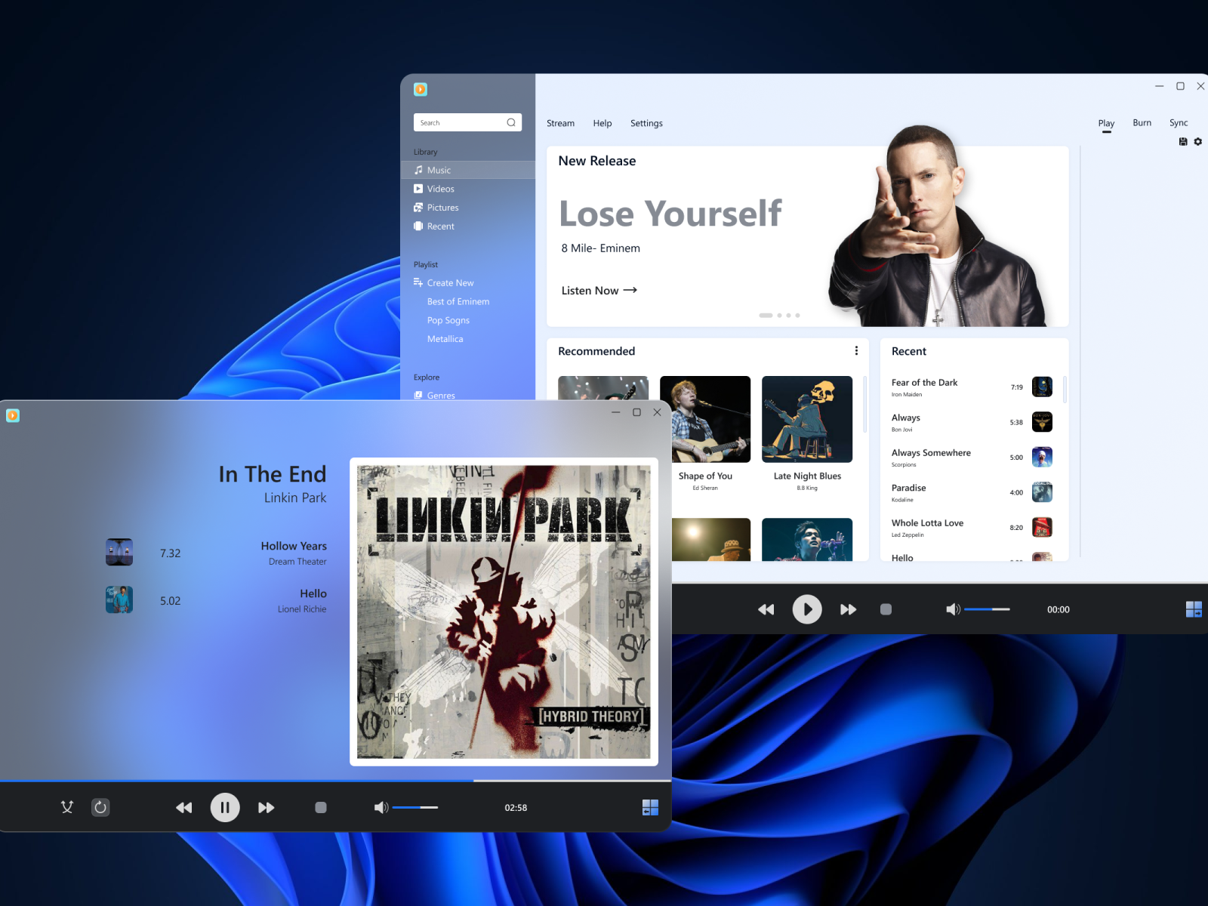Mute the speaker in Now Playing window
Image resolution: width=1208 pixels, height=906 pixels.
[x=381, y=808]
